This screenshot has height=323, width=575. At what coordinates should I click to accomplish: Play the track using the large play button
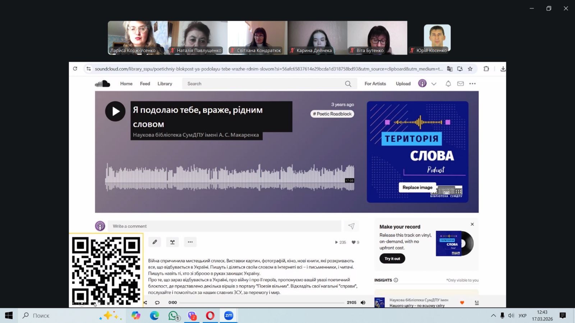click(115, 111)
